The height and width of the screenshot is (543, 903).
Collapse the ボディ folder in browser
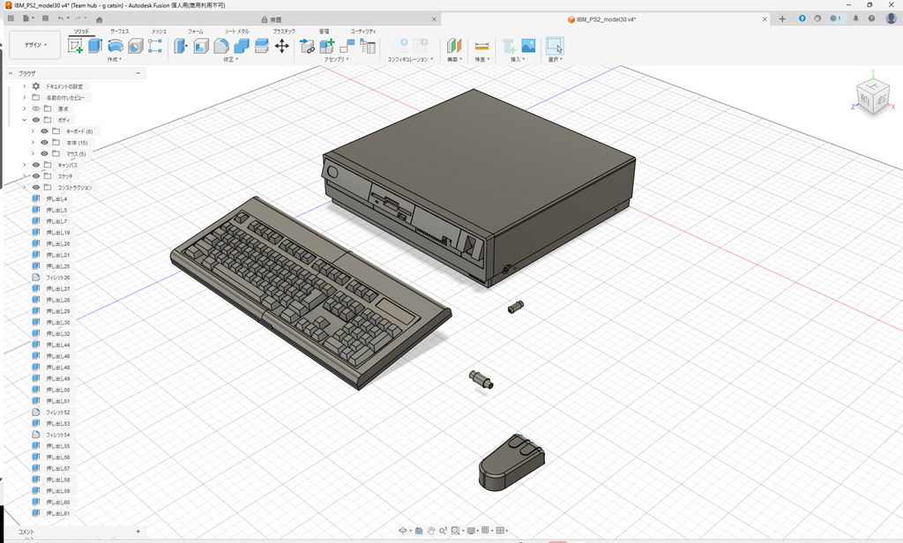pos(25,120)
